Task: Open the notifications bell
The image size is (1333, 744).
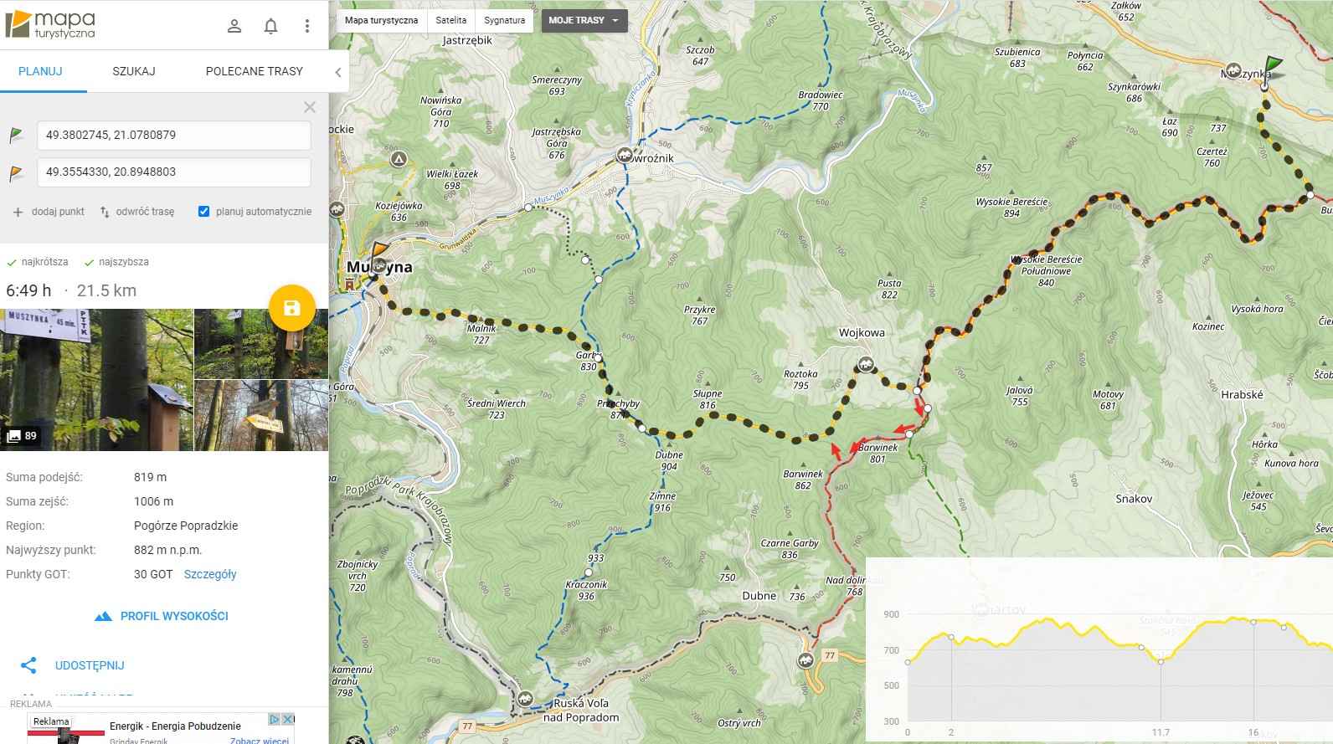Action: (270, 26)
